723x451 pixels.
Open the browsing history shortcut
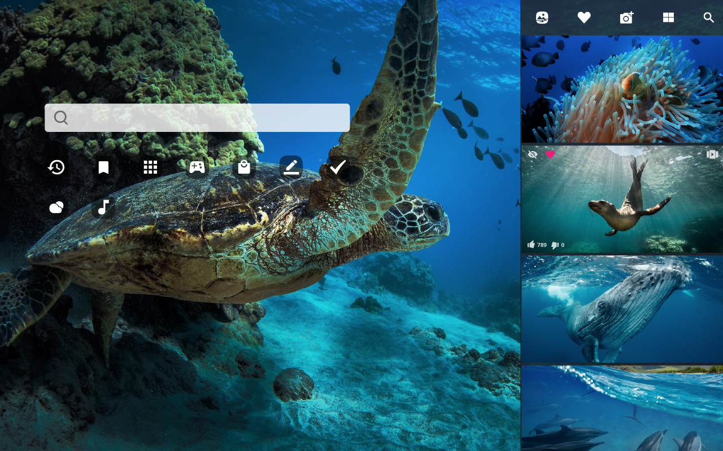56,167
